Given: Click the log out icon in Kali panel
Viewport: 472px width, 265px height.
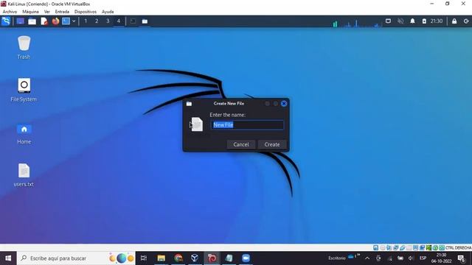Looking at the screenshot, I should coord(466,21).
